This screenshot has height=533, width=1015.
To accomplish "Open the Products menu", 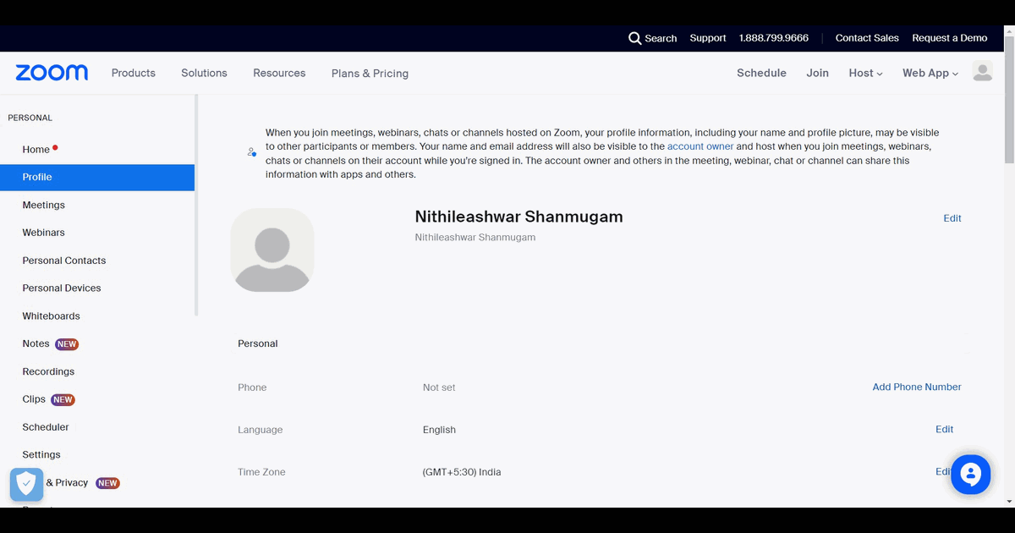I will [x=134, y=73].
